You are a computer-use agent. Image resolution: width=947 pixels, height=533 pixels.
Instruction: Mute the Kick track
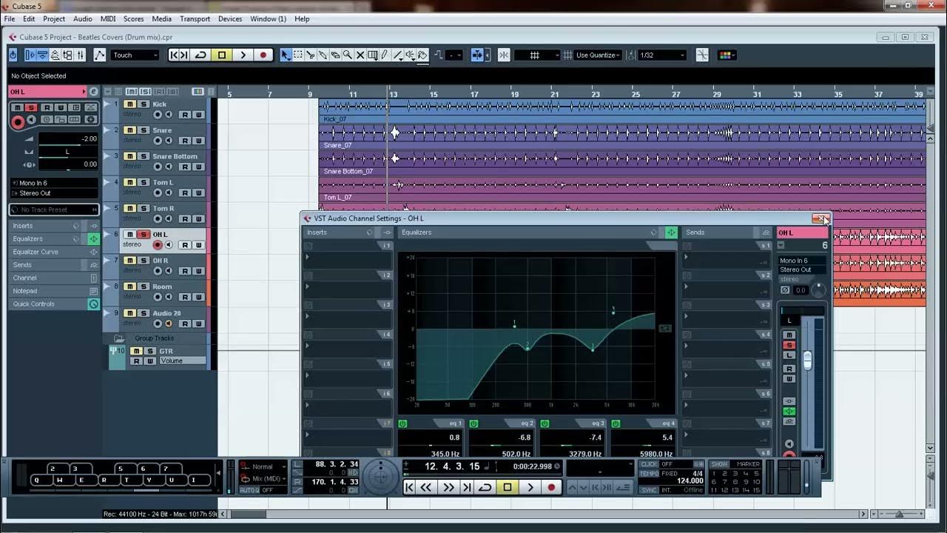coord(129,104)
